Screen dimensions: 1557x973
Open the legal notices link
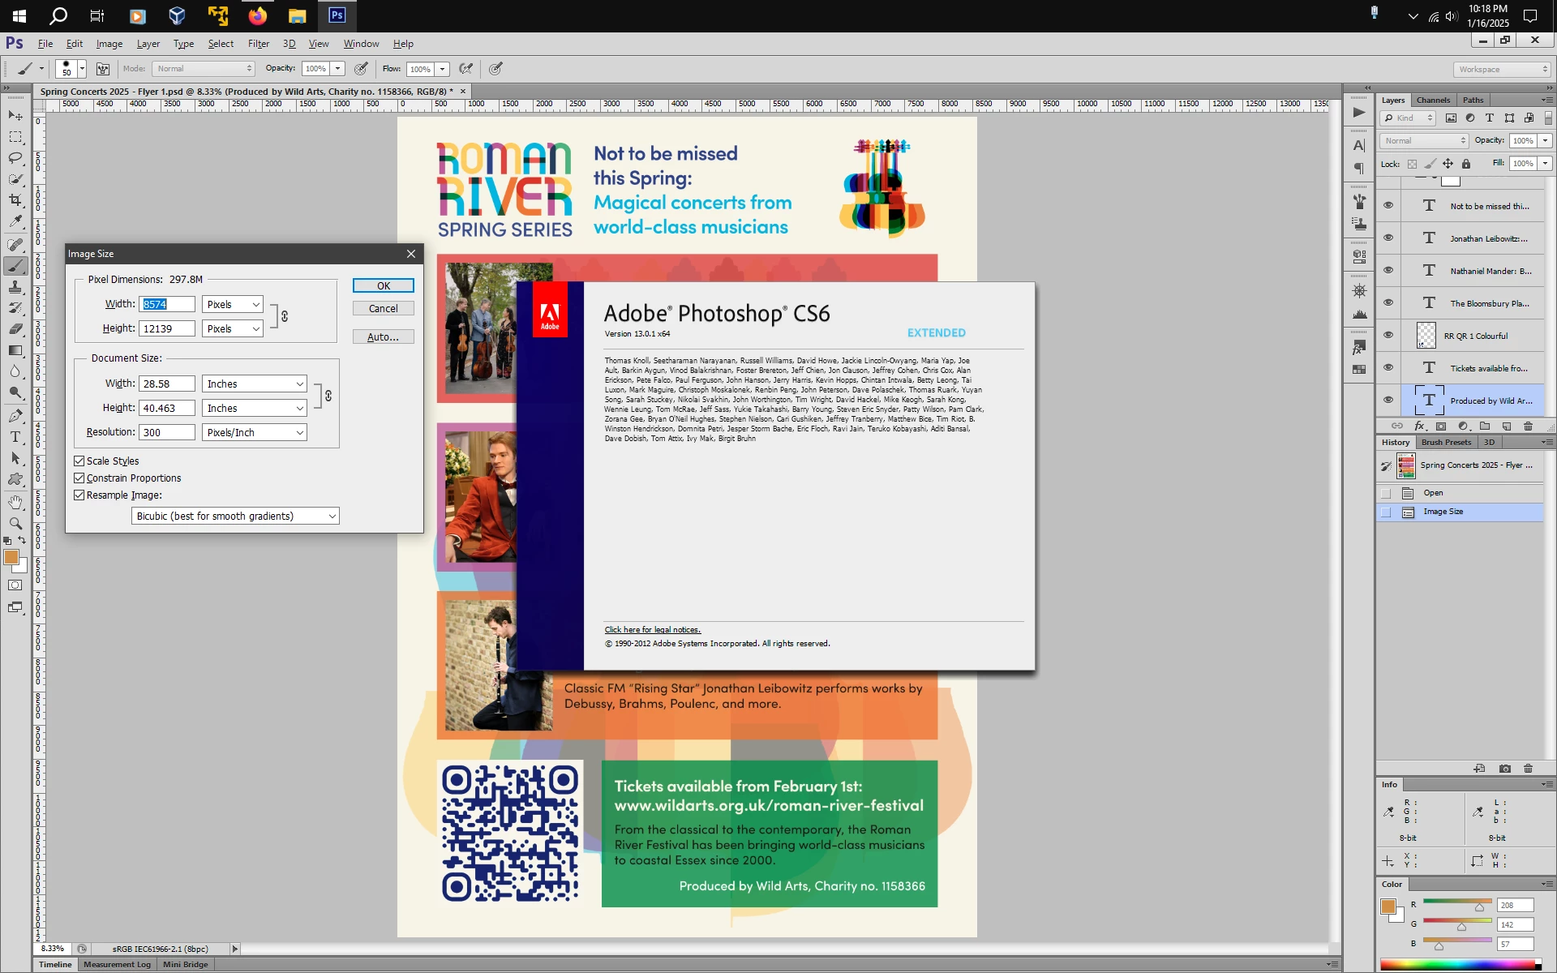click(652, 629)
